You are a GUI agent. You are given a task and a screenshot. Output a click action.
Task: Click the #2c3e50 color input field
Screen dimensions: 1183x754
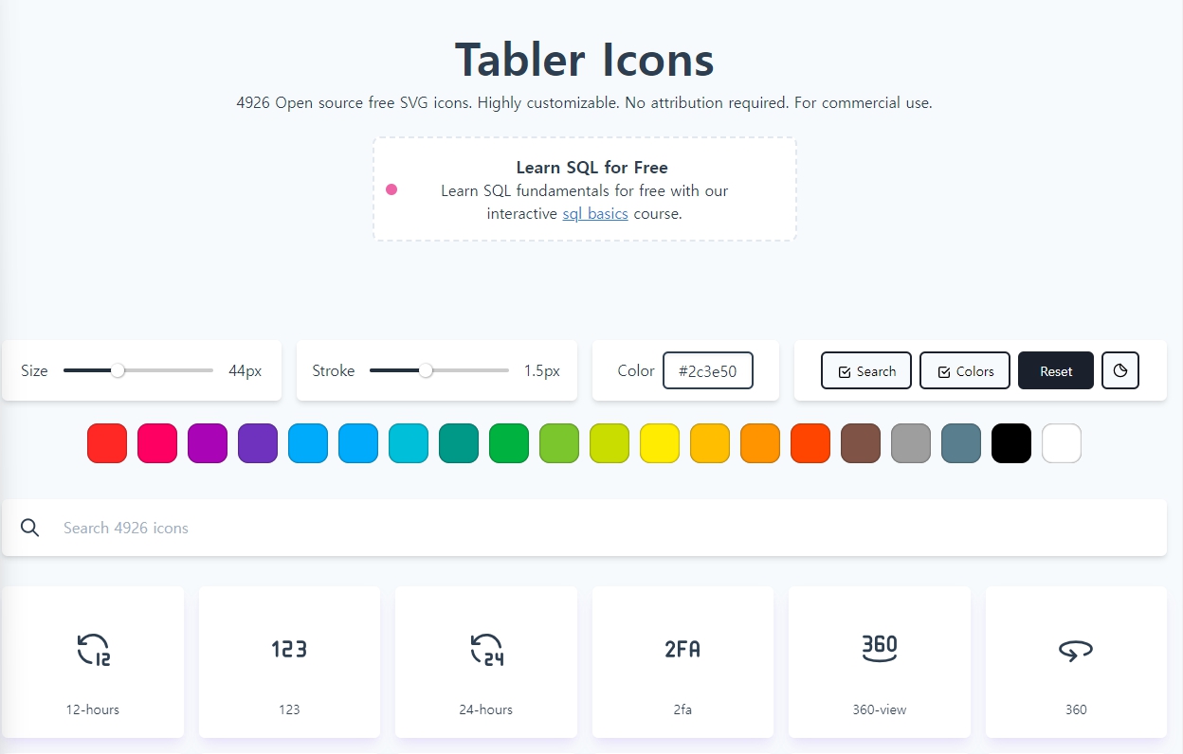click(708, 370)
